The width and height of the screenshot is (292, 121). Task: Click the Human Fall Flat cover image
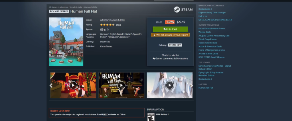tap(66, 42)
